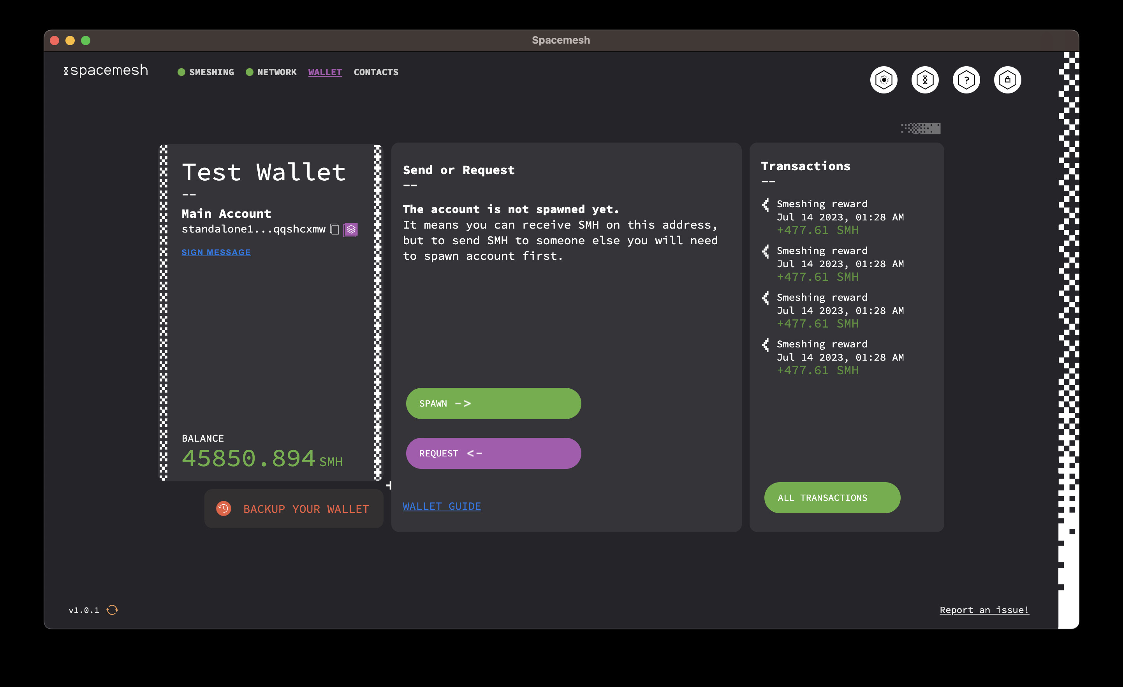Expand the second Smeshing reward entry
Viewport: 1123px width, 687px height.
(x=822, y=251)
